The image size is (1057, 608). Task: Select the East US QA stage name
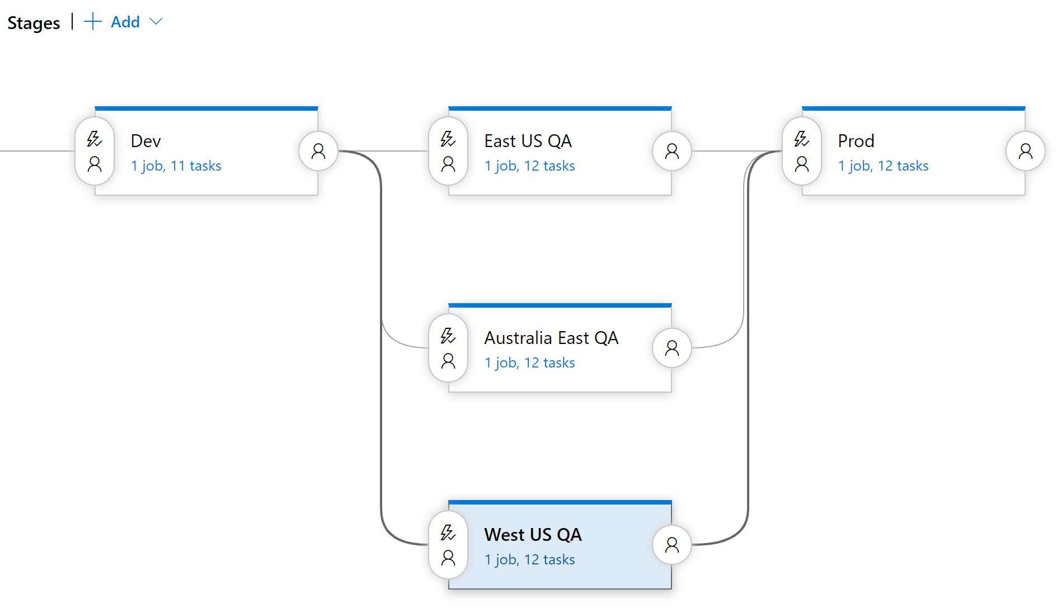(528, 142)
